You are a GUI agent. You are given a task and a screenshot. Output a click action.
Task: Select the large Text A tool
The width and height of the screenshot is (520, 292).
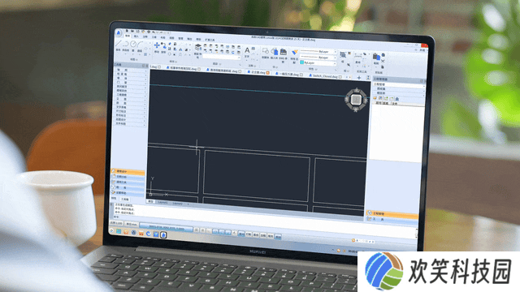coord(247,50)
